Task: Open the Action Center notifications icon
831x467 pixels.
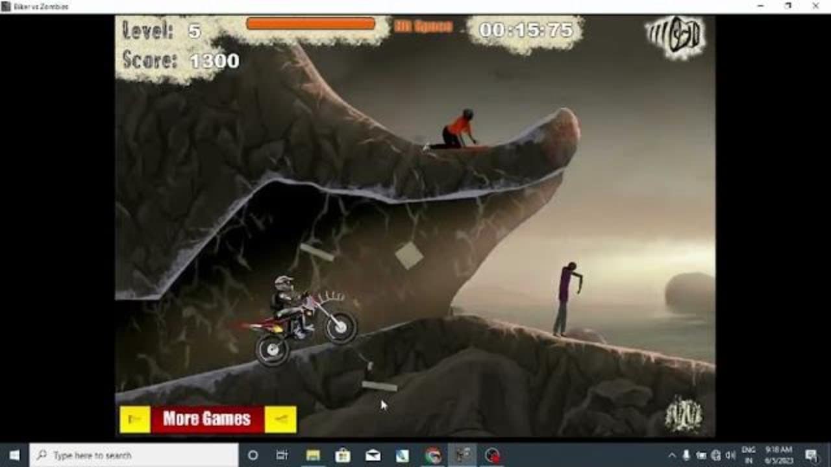Action: coord(812,455)
